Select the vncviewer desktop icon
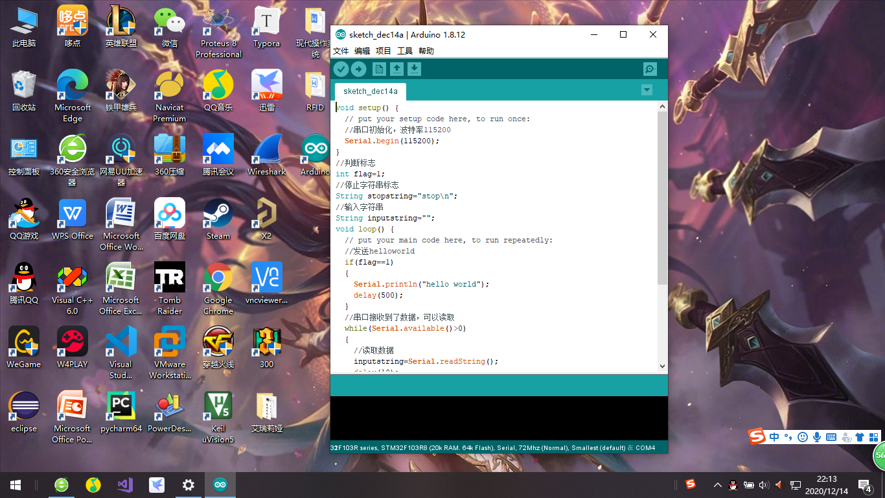 267,284
